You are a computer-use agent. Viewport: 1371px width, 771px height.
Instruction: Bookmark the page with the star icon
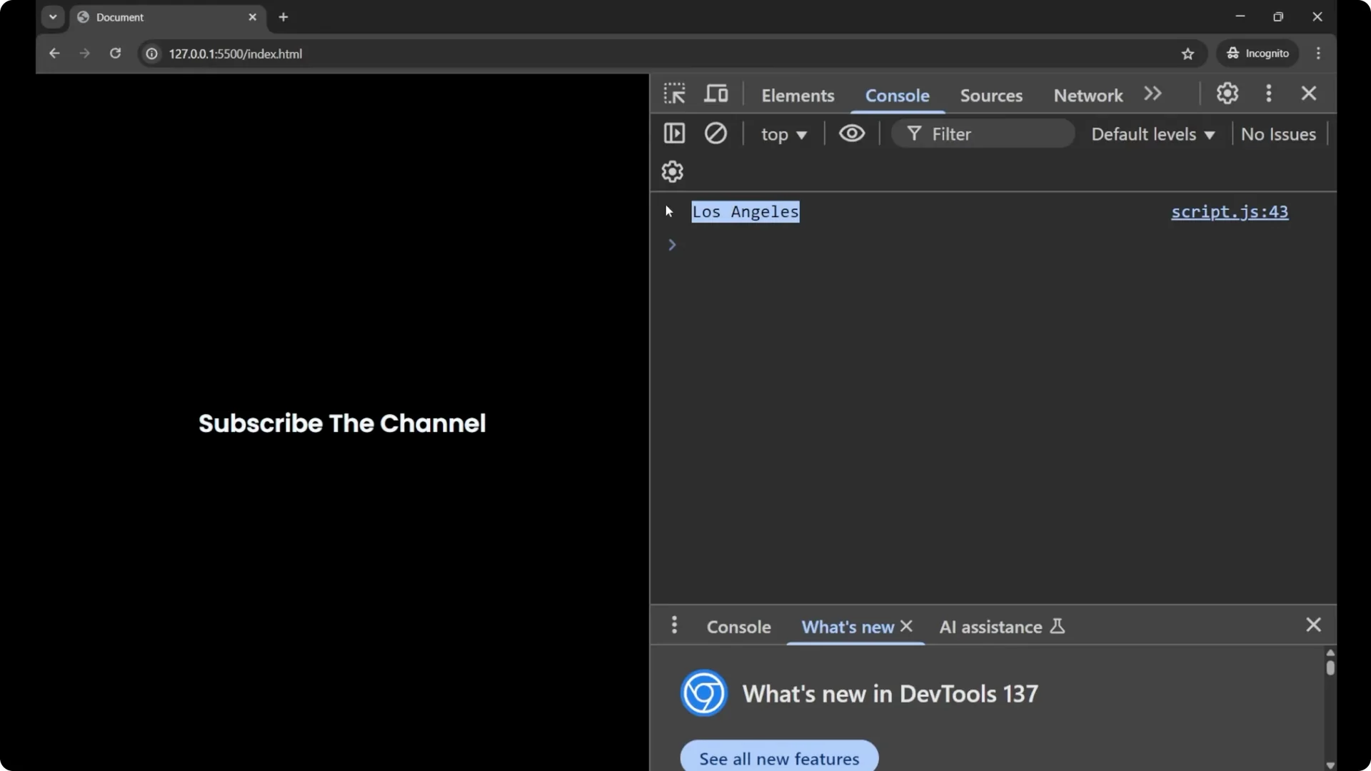(1188, 54)
